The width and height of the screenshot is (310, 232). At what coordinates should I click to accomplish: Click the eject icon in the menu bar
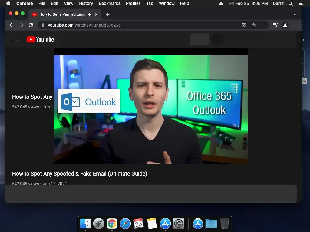pos(221,3)
